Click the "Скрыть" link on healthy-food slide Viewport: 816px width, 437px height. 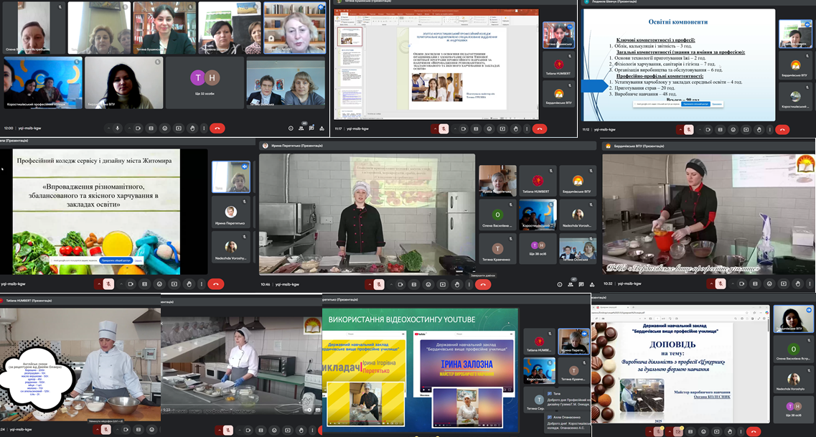tap(138, 261)
